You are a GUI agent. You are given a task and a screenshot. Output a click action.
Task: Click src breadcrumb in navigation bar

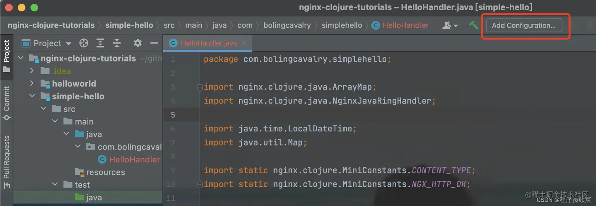click(169, 25)
